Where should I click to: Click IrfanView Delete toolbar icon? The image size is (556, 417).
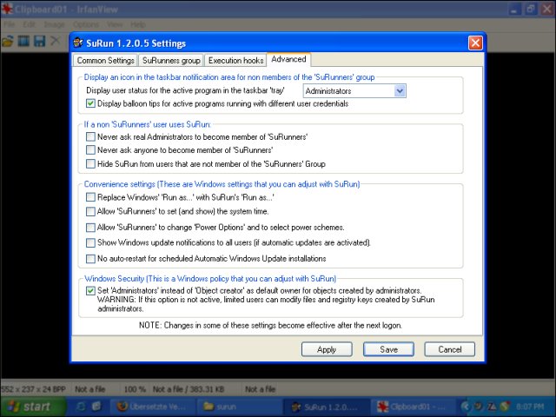55,41
